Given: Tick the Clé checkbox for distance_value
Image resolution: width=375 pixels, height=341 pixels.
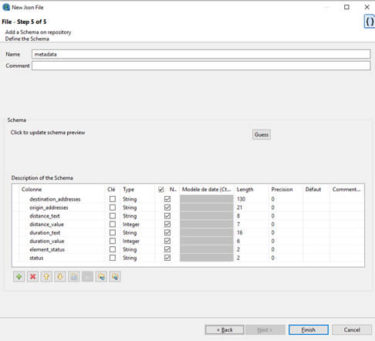Looking at the screenshot, I should point(113,225).
